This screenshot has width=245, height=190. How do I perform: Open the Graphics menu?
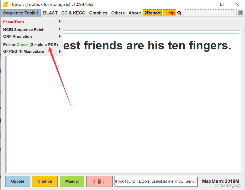[x=98, y=13]
